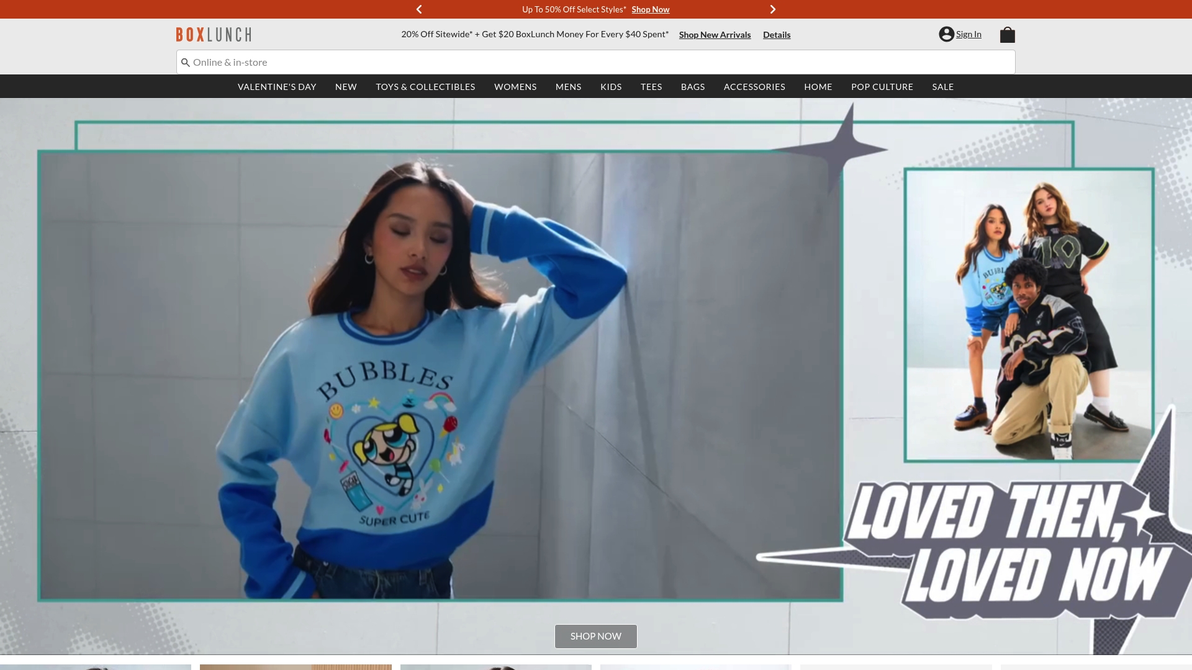Open the Sale menu
1192x670 pixels.
click(x=942, y=87)
